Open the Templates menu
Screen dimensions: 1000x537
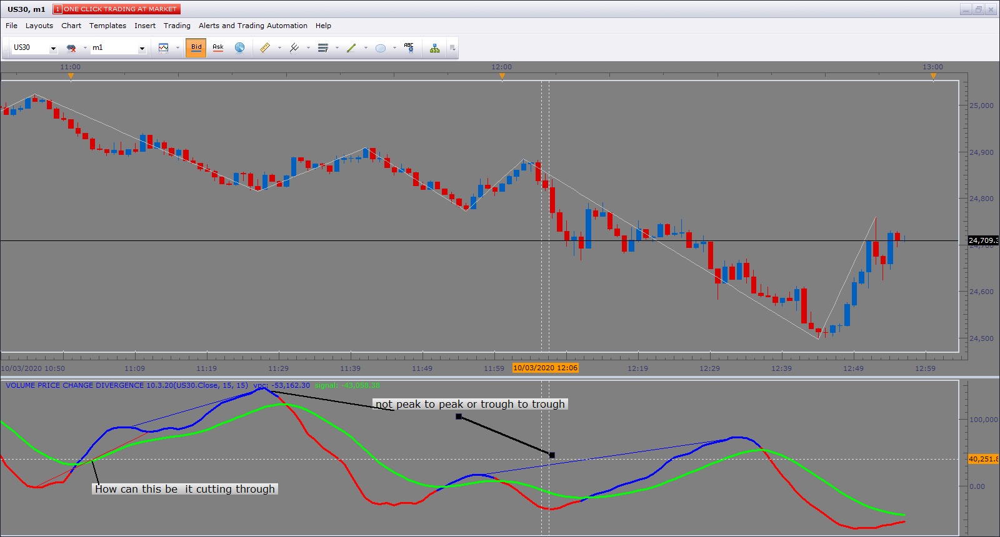click(x=107, y=26)
